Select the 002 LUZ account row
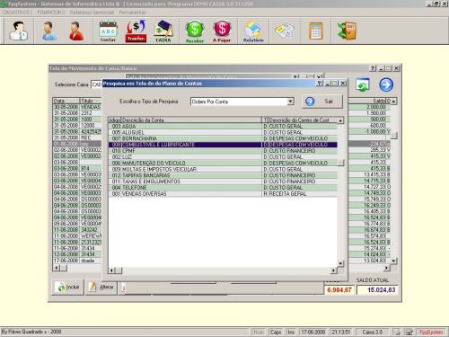The width and height of the screenshot is (449, 337). pos(223,157)
